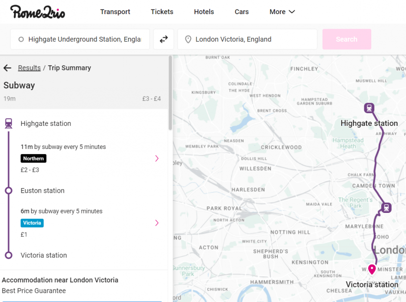
Task: Expand the Victoria line leg details chevron
Action: click(156, 223)
